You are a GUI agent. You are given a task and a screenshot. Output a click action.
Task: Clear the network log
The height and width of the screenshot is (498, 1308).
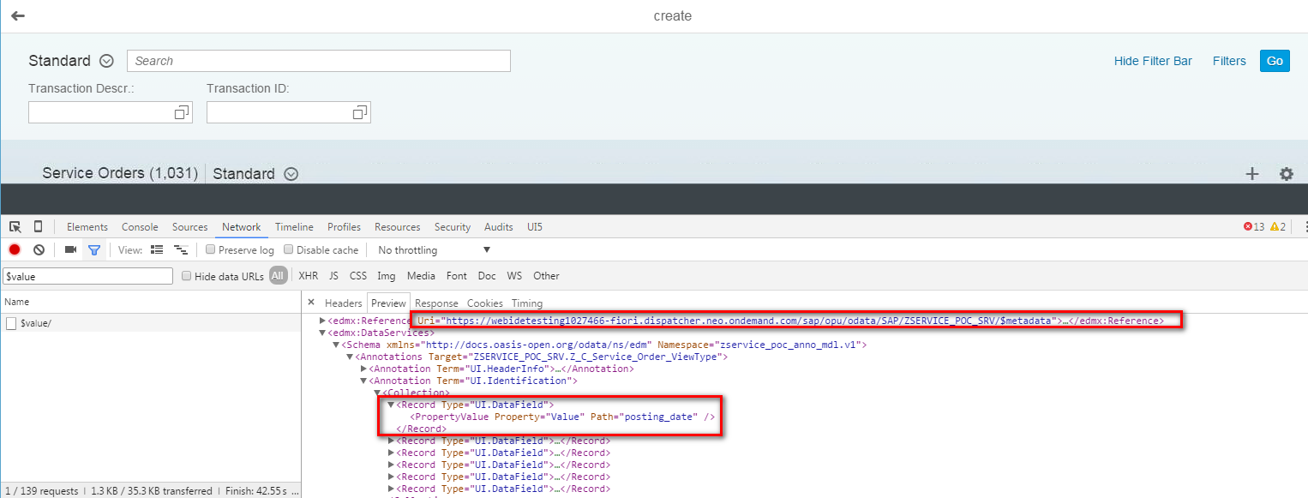pyautogui.click(x=39, y=250)
